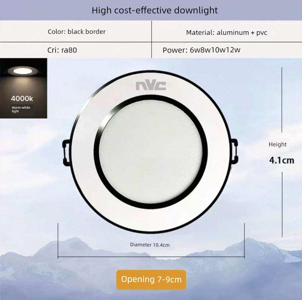Click the orange Opening 7-9cm badge
Image resolution: width=302 pixels, height=300 pixels.
(x=151, y=280)
